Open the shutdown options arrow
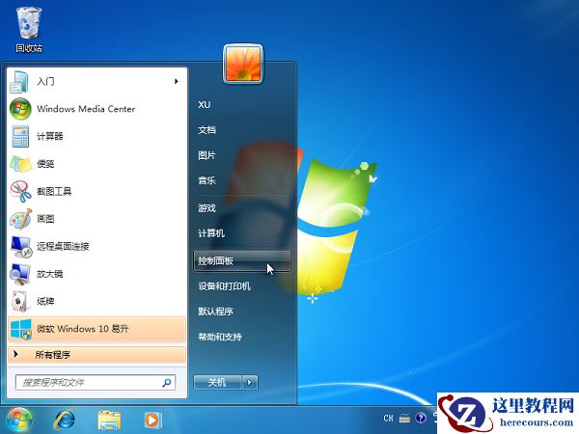 pyautogui.click(x=250, y=382)
